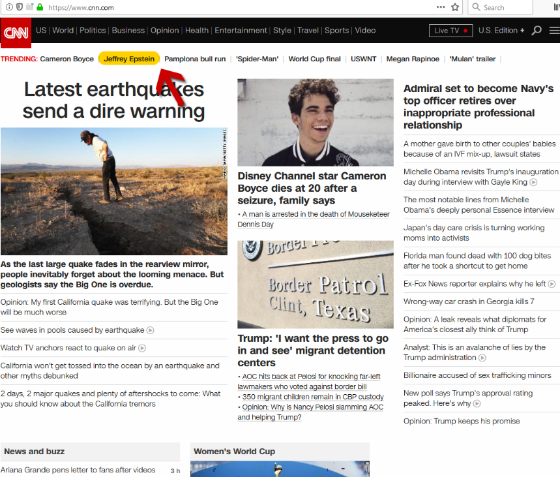
Task: Open IVF mix-up lawsuit story
Action: (x=480, y=149)
